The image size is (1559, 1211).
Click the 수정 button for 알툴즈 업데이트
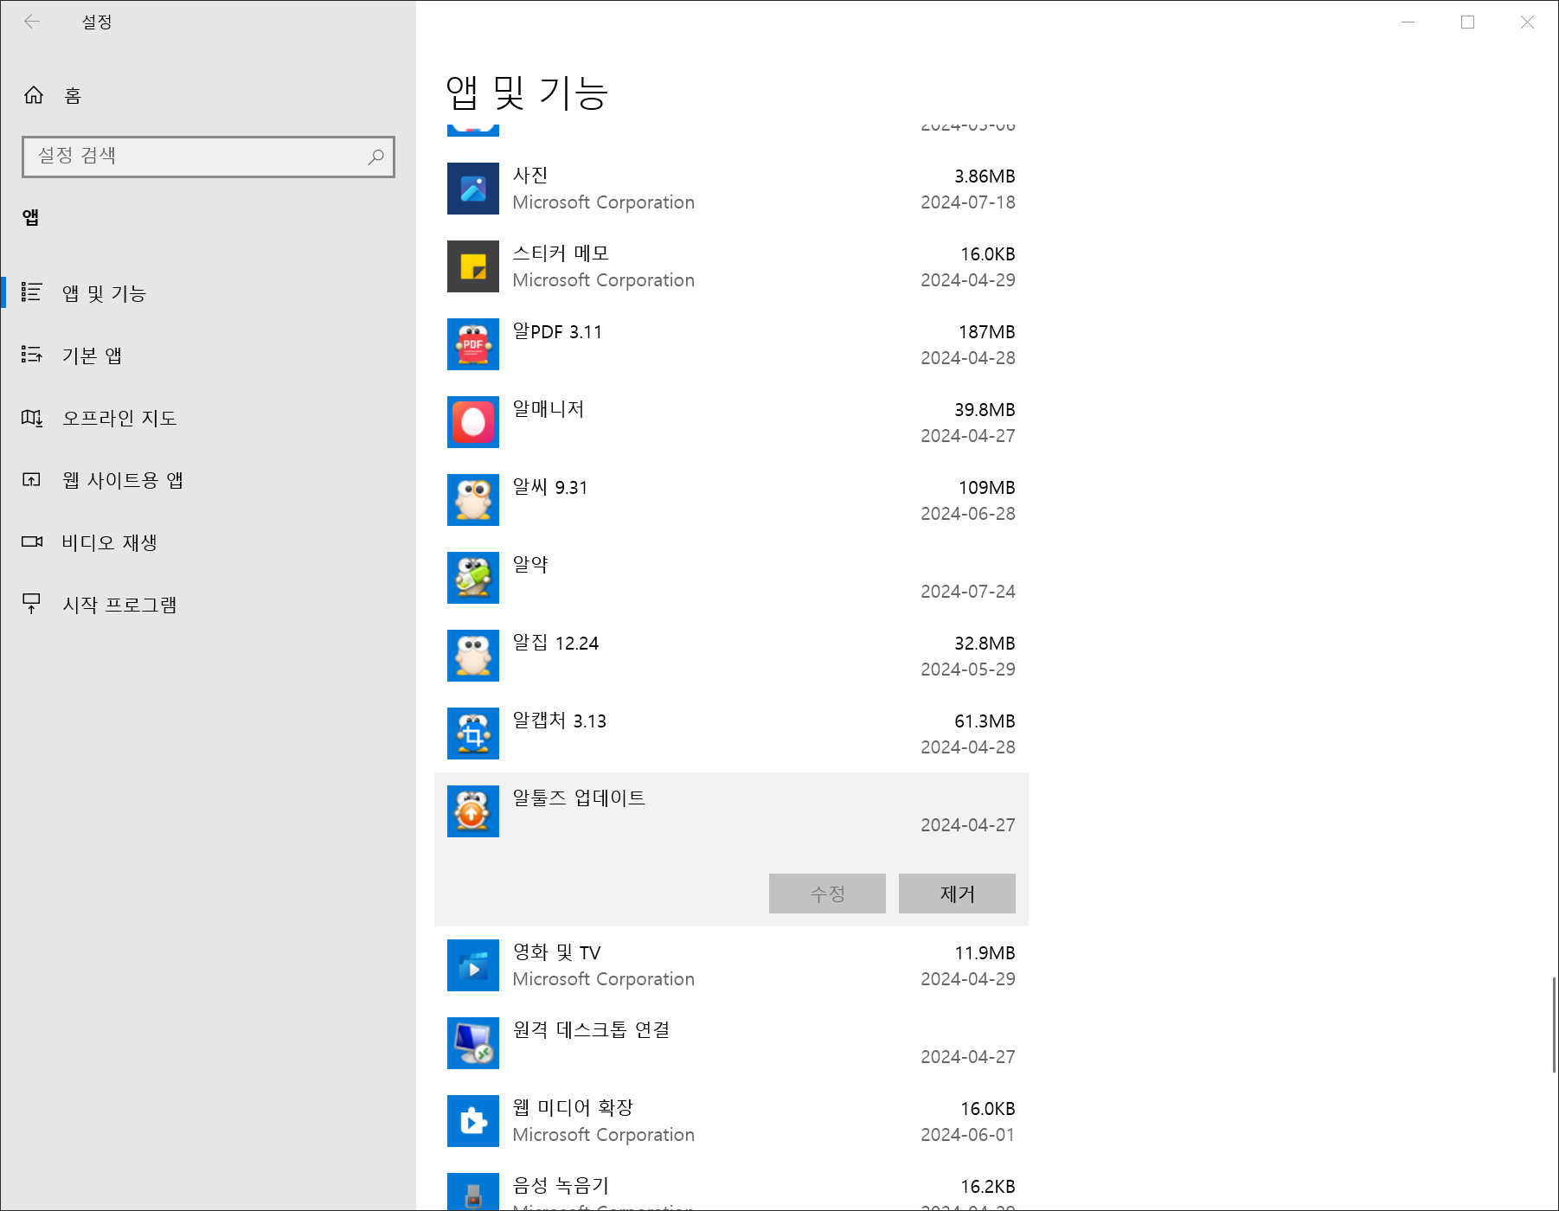click(827, 894)
